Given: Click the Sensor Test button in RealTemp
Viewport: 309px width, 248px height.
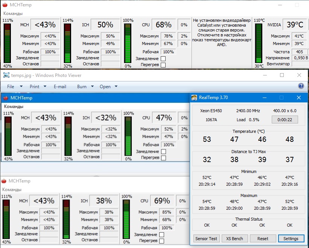Looking at the screenshot, I should [x=206, y=239].
